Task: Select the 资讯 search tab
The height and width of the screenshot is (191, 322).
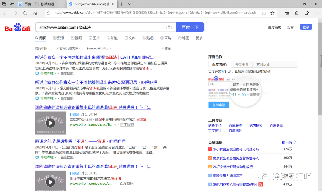Action: point(58,38)
